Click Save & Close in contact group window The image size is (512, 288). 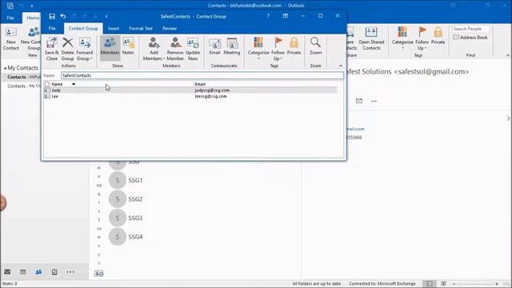click(51, 49)
